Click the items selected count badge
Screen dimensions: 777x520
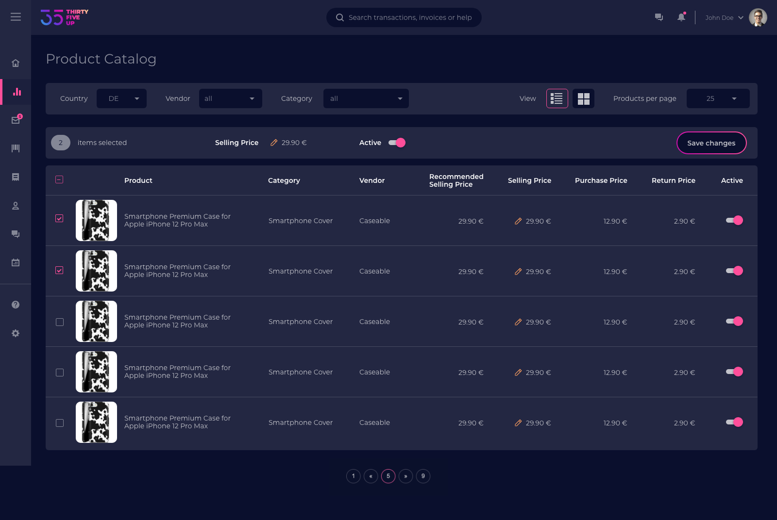[x=61, y=143]
